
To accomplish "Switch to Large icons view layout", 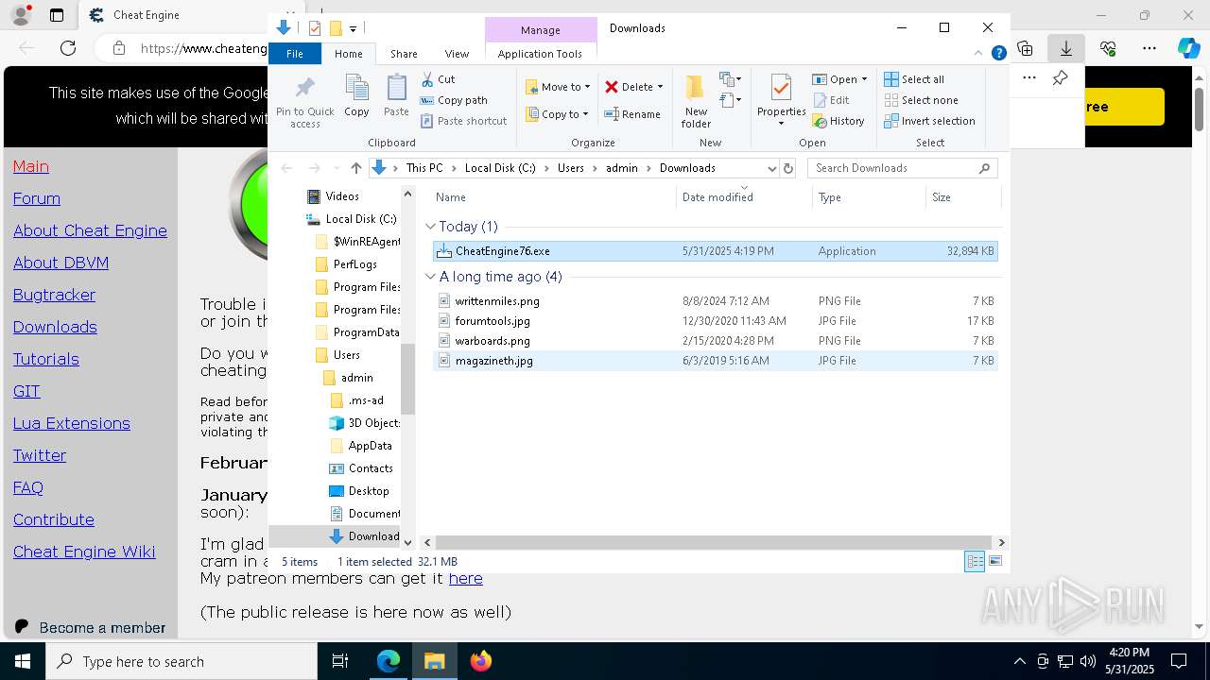I will point(995,561).
